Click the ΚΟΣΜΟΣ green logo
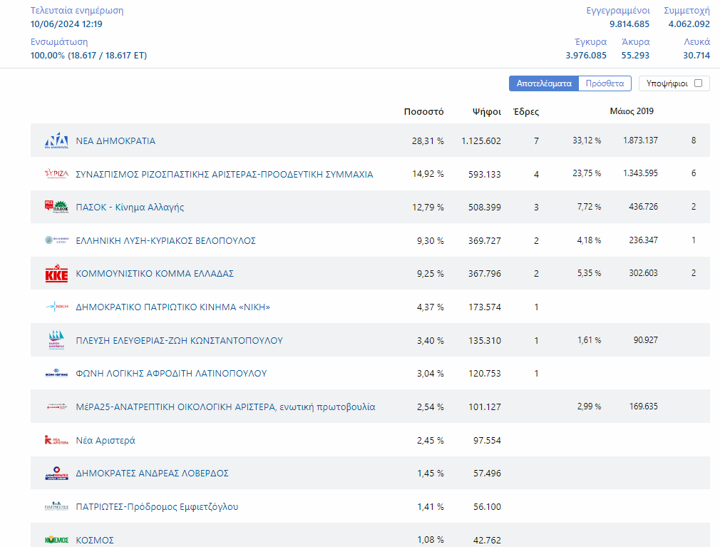The height and width of the screenshot is (547, 720). click(56, 540)
